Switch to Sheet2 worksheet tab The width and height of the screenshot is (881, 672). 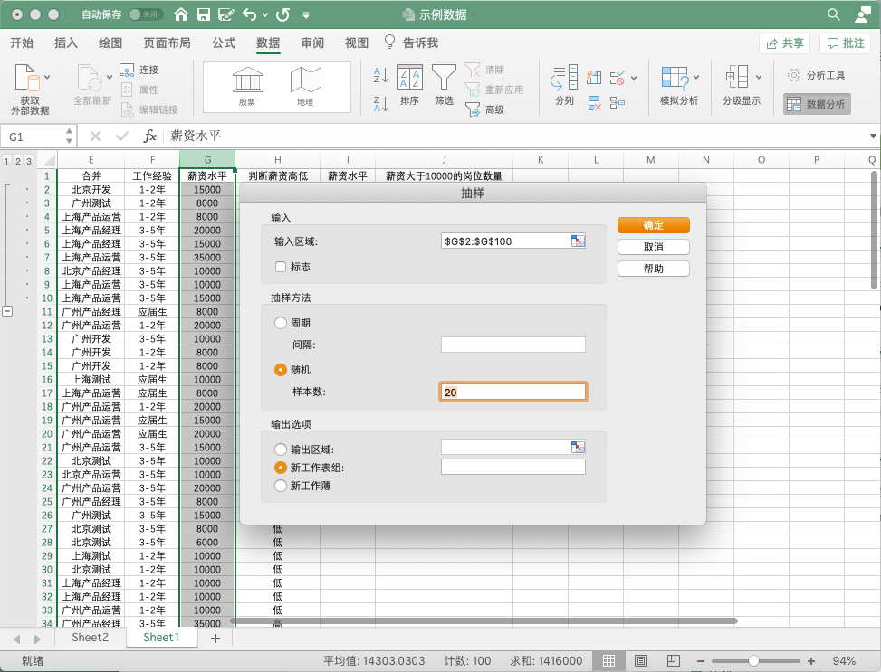(x=91, y=638)
